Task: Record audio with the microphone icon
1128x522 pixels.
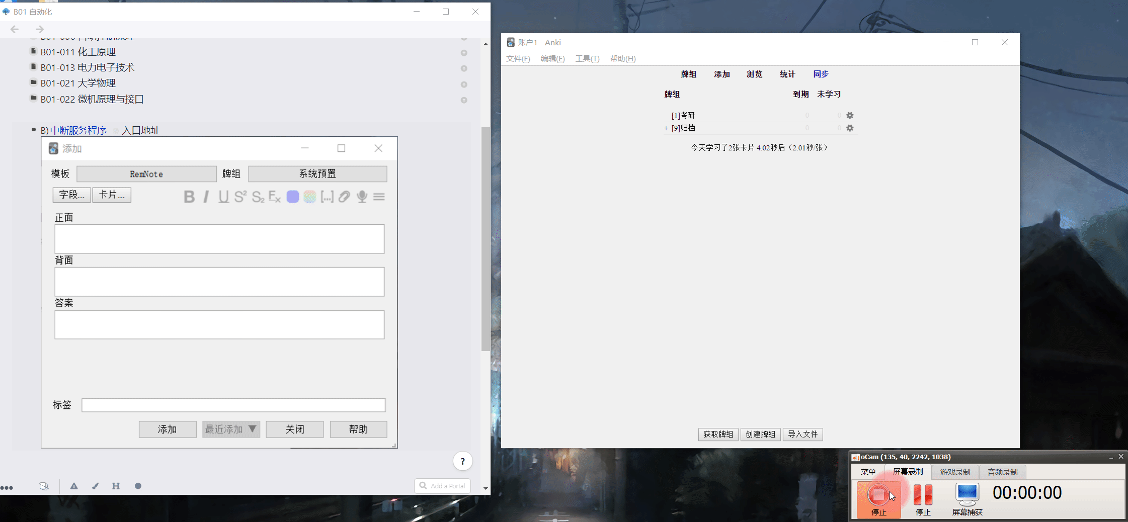Action: click(x=362, y=197)
